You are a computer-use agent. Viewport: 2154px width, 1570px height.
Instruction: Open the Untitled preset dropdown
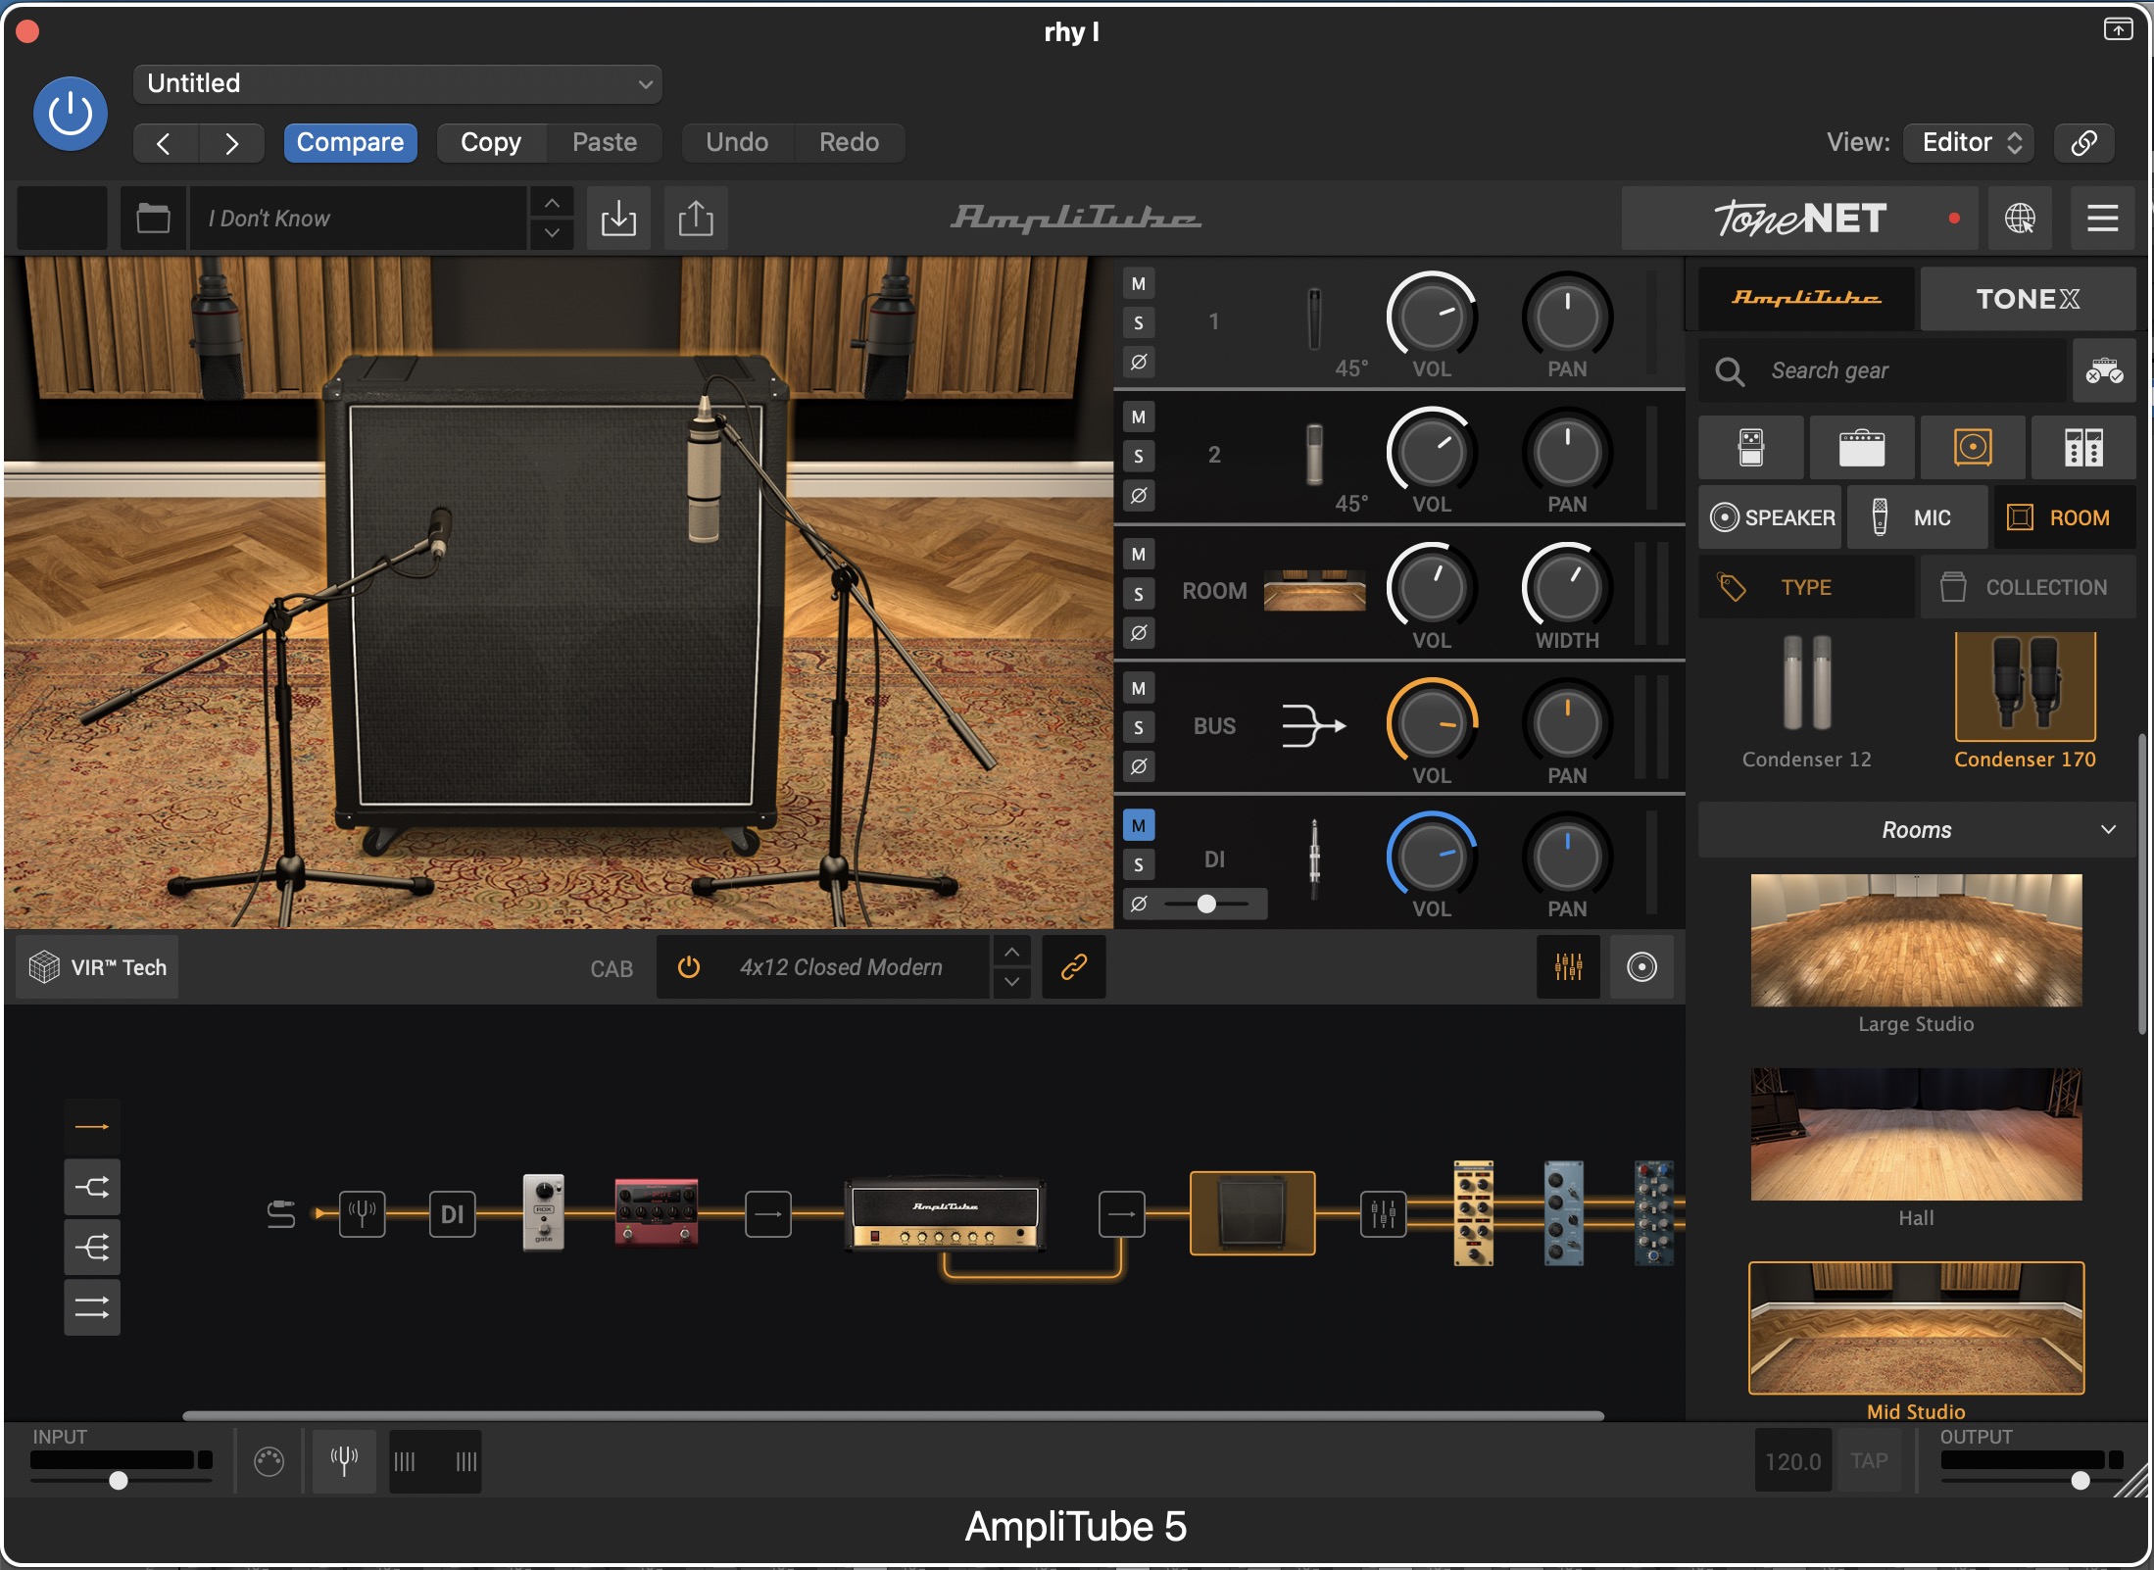point(397,83)
